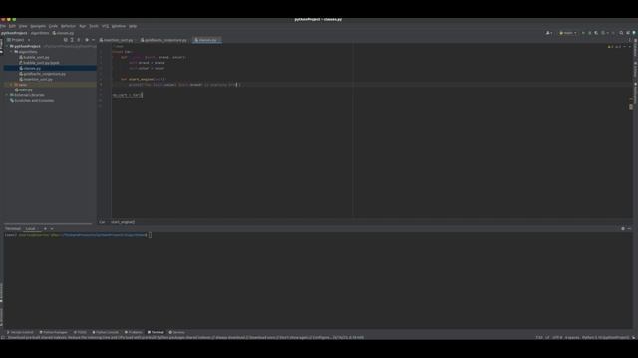Open the Python Packages tool window

pos(53,332)
